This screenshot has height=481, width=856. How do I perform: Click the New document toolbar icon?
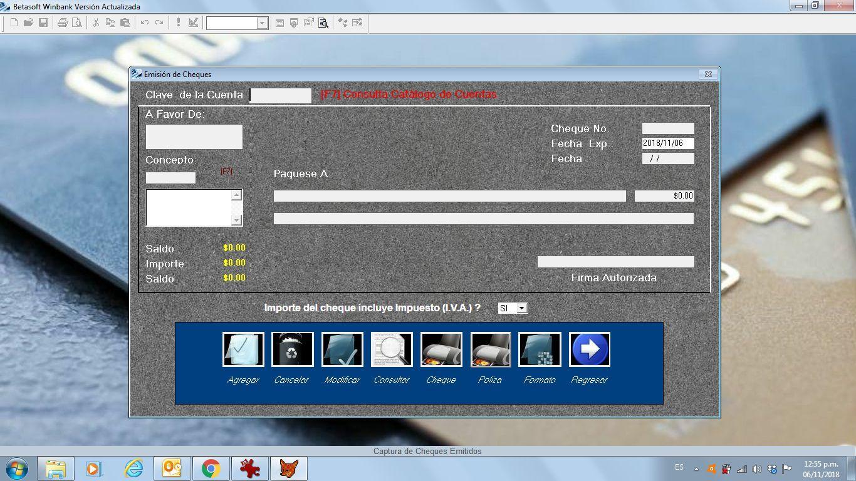(14, 23)
